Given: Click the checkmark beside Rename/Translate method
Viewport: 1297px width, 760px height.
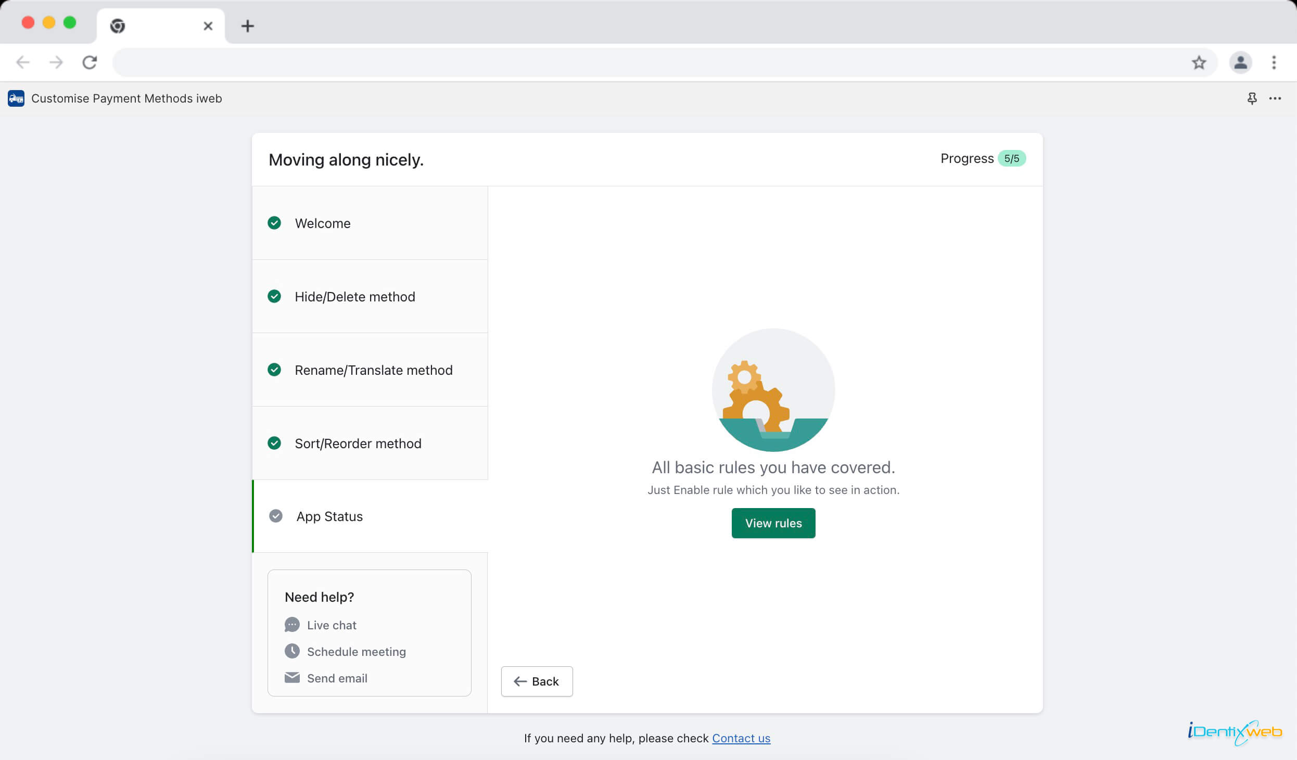Looking at the screenshot, I should tap(274, 370).
